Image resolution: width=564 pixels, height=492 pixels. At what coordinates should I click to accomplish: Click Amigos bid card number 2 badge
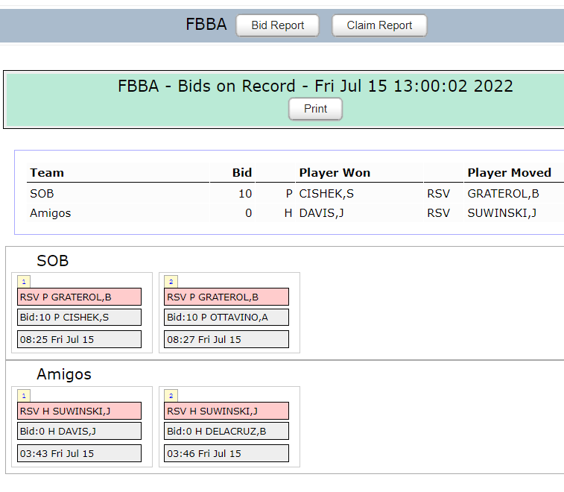[171, 395]
